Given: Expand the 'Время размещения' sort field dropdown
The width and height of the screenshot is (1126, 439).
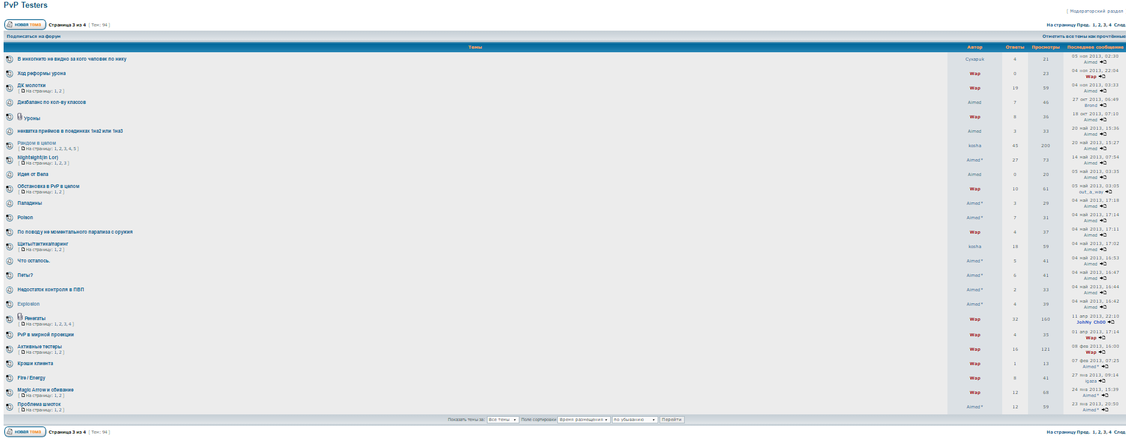Looking at the screenshot, I should click(x=584, y=420).
